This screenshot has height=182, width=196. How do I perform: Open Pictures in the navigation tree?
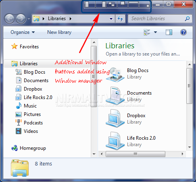point(32,114)
